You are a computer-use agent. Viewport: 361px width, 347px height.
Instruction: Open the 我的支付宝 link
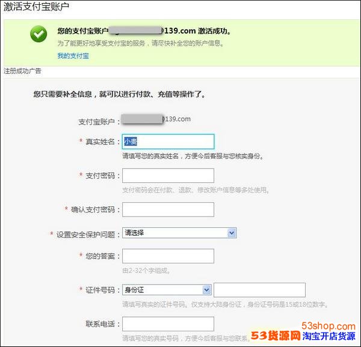tap(73, 56)
